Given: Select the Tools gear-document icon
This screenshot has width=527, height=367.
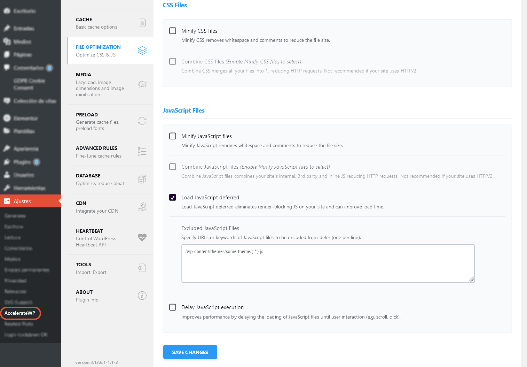Looking at the screenshot, I should [x=142, y=268].
